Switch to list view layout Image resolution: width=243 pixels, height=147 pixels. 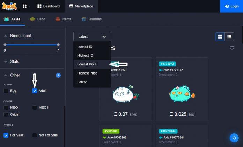[229, 37]
